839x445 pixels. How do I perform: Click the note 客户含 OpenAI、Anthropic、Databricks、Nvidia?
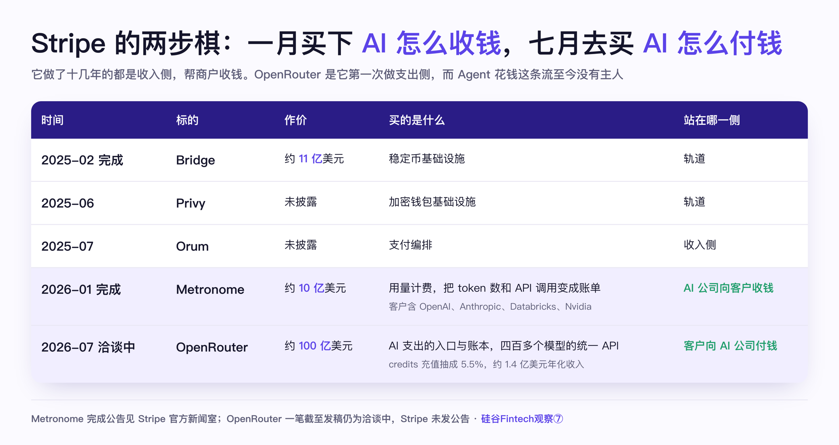click(x=490, y=307)
